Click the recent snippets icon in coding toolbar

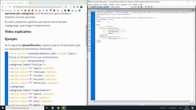(89, 43)
